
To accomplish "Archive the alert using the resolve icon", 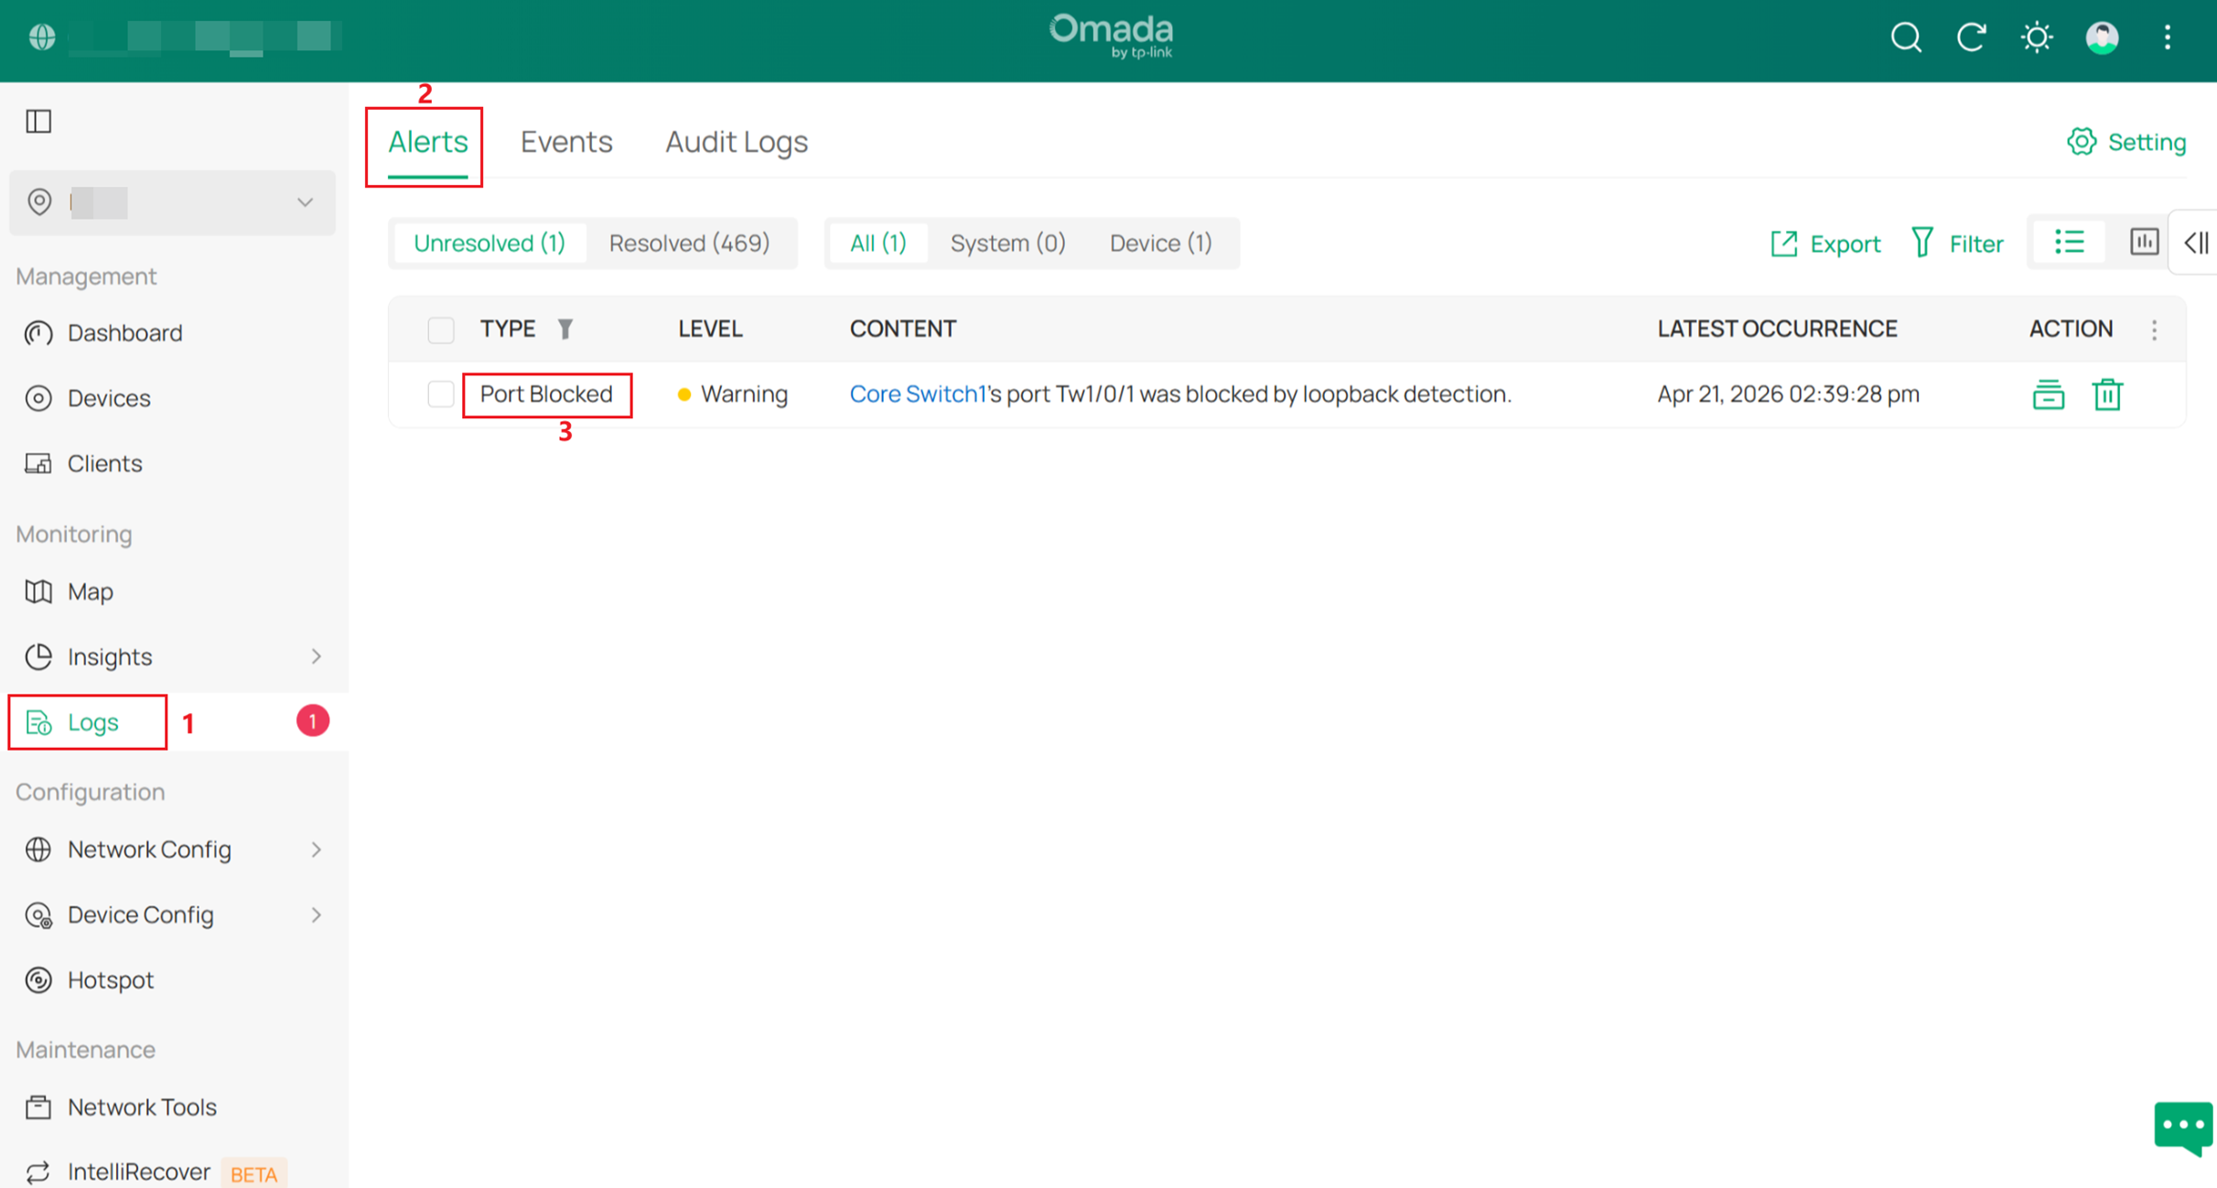I will (2048, 394).
